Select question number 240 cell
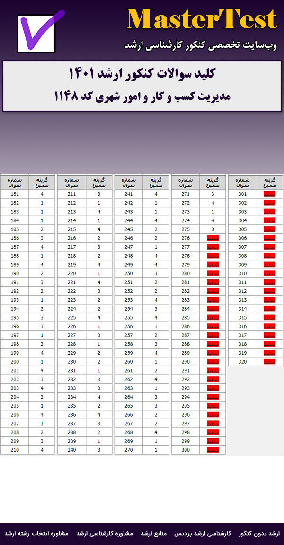The width and height of the screenshot is (284, 545). click(x=71, y=450)
